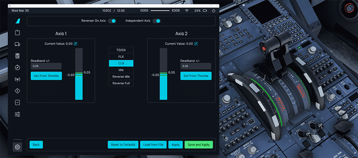Click the power icon in status bar
Screen dimensions: 358x158
pos(214,10)
